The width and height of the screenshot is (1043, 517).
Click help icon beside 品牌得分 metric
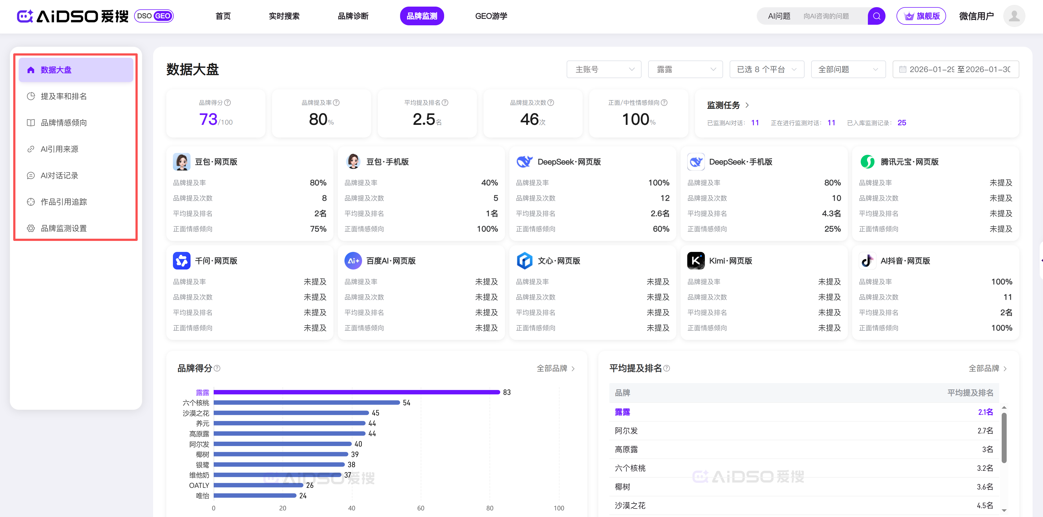click(227, 103)
